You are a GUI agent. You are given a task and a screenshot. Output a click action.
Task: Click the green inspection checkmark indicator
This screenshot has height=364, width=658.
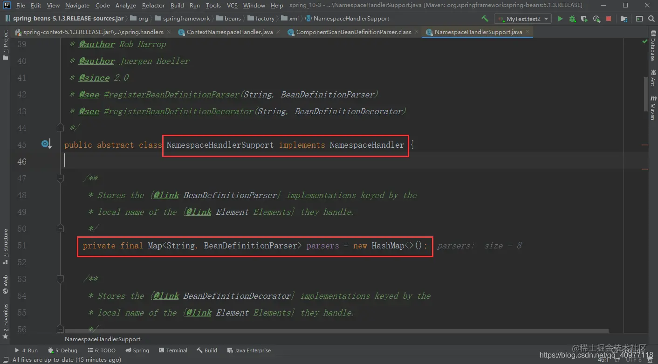(644, 41)
